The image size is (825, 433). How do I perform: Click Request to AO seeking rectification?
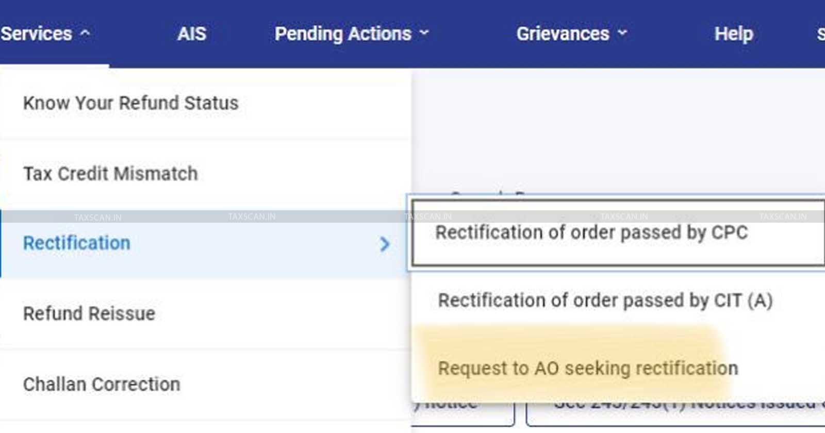click(x=588, y=369)
